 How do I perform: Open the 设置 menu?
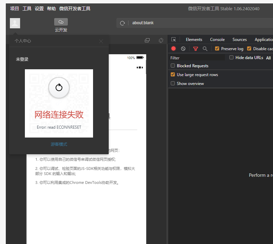point(39,9)
